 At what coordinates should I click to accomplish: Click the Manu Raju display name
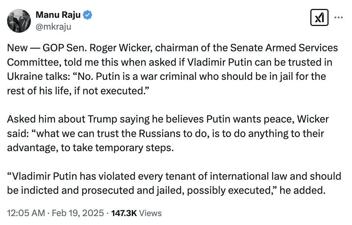pos(58,15)
